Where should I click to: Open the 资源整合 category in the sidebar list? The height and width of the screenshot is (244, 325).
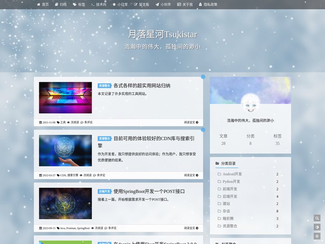(230, 226)
